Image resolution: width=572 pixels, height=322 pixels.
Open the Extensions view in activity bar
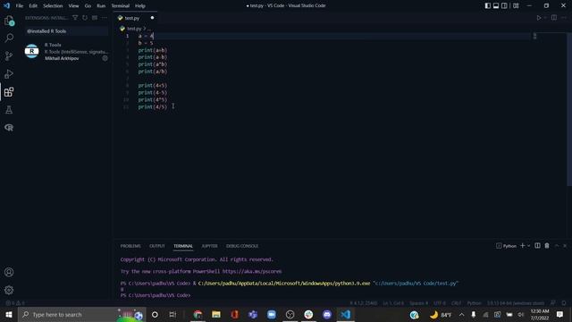click(x=9, y=91)
